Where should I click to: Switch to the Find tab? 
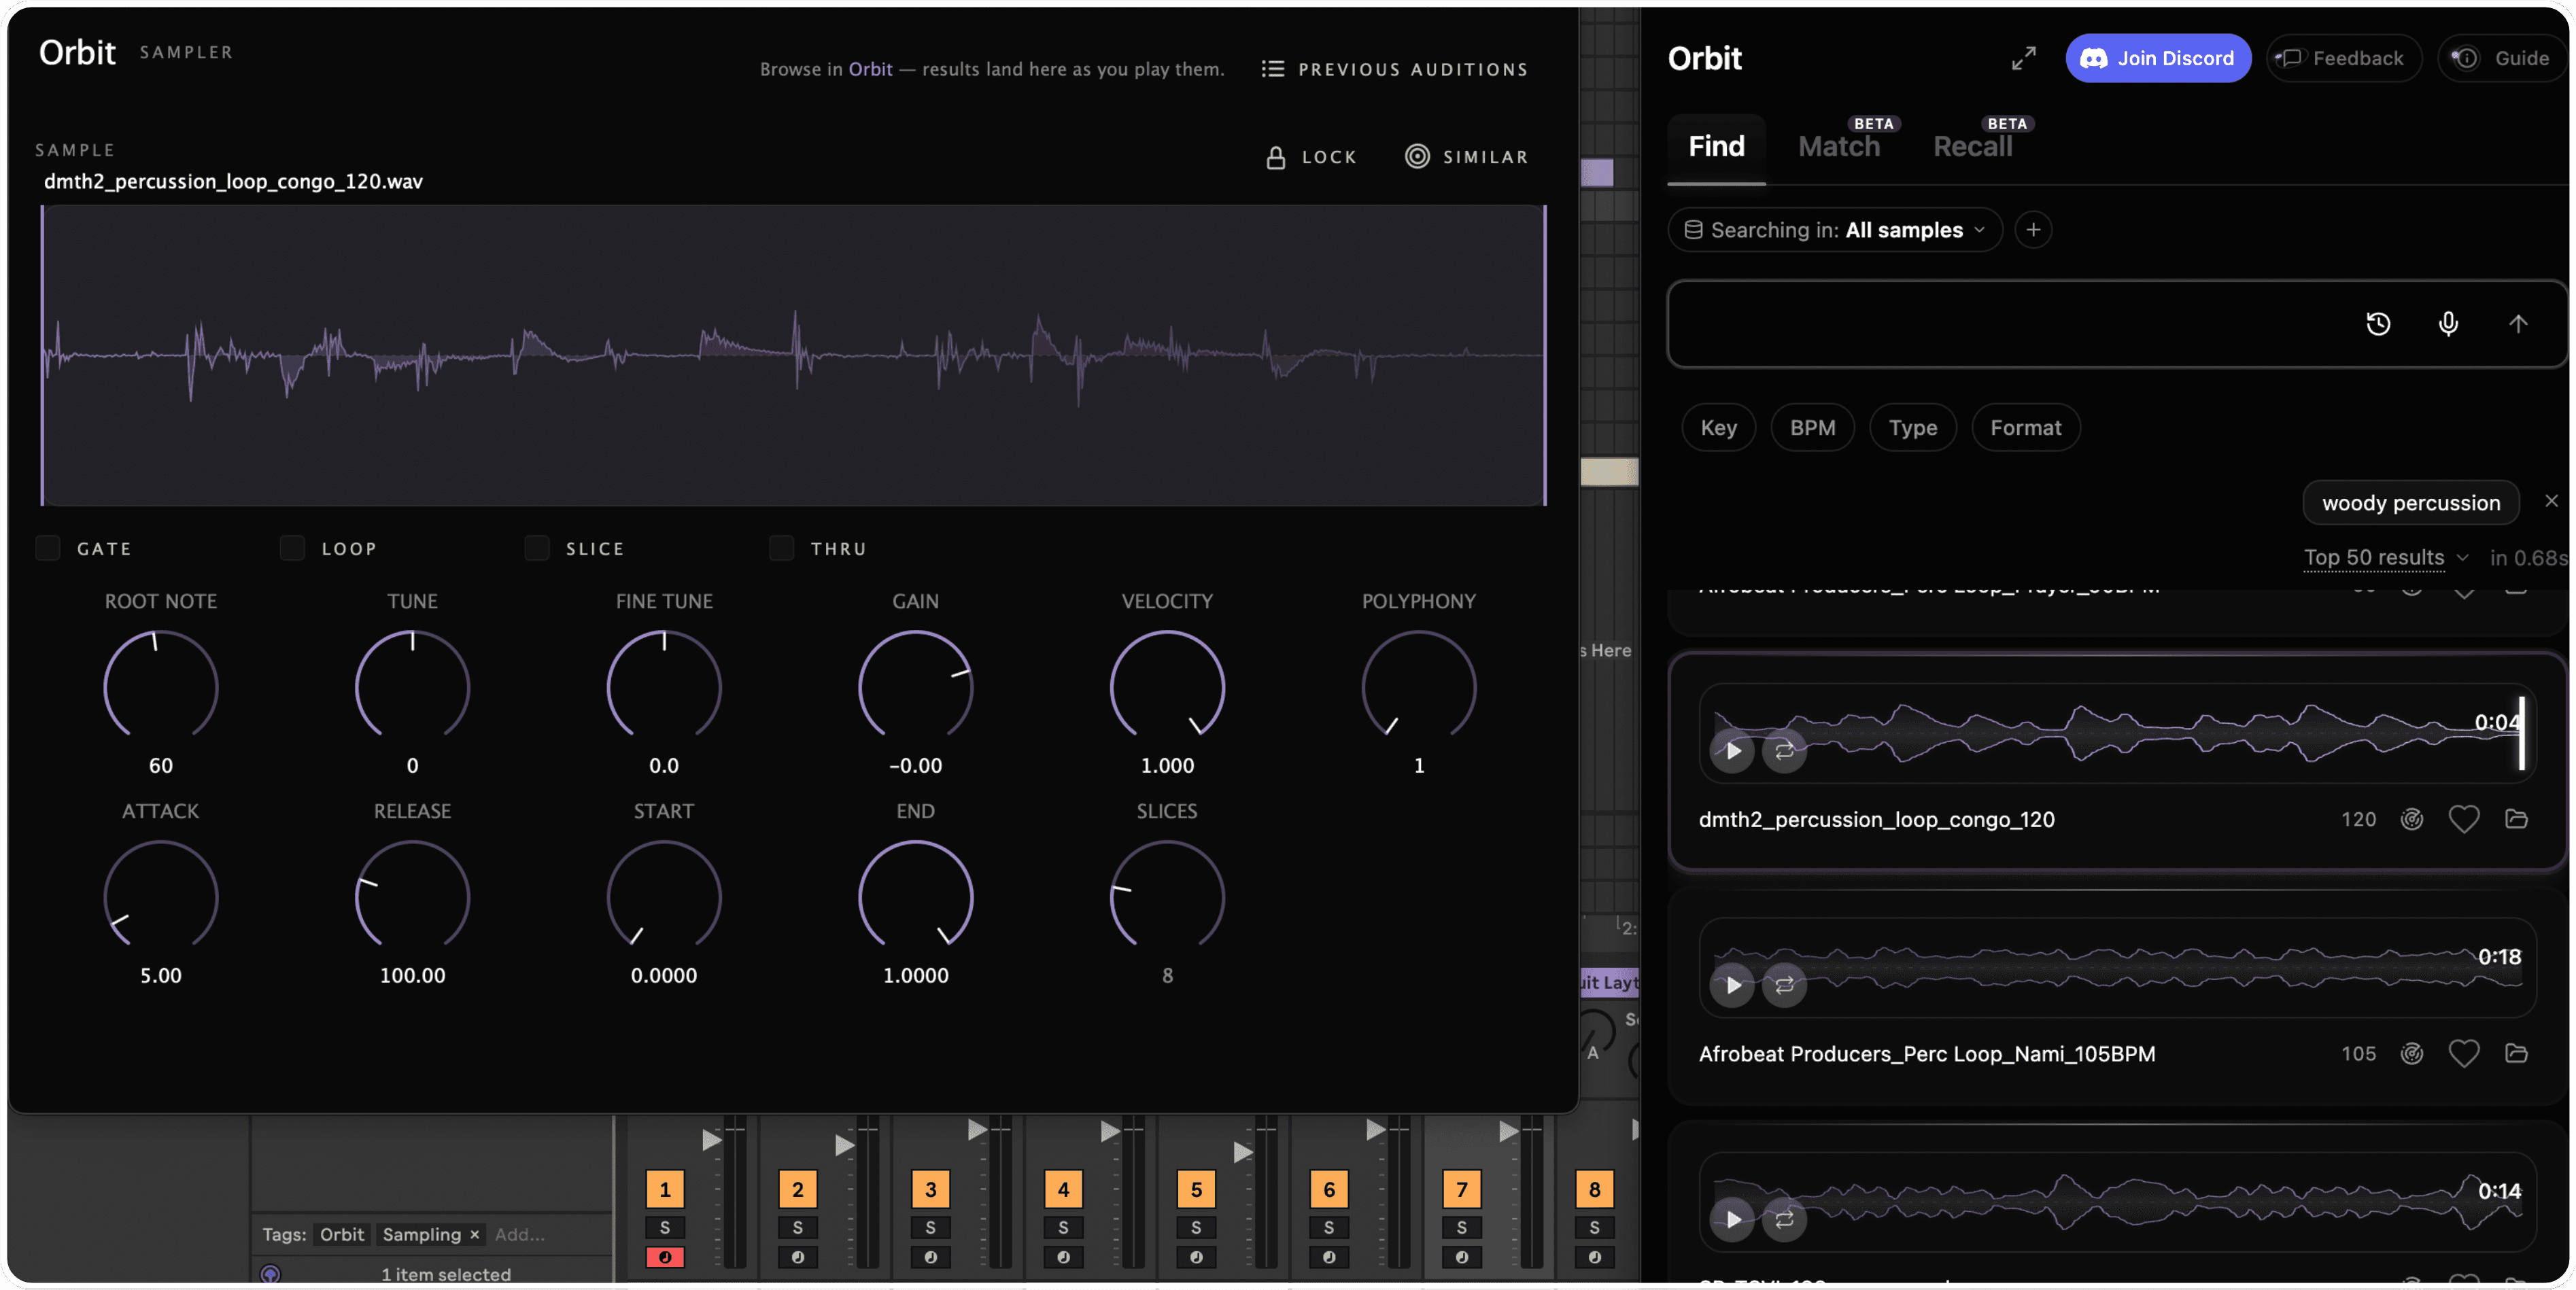1716,147
